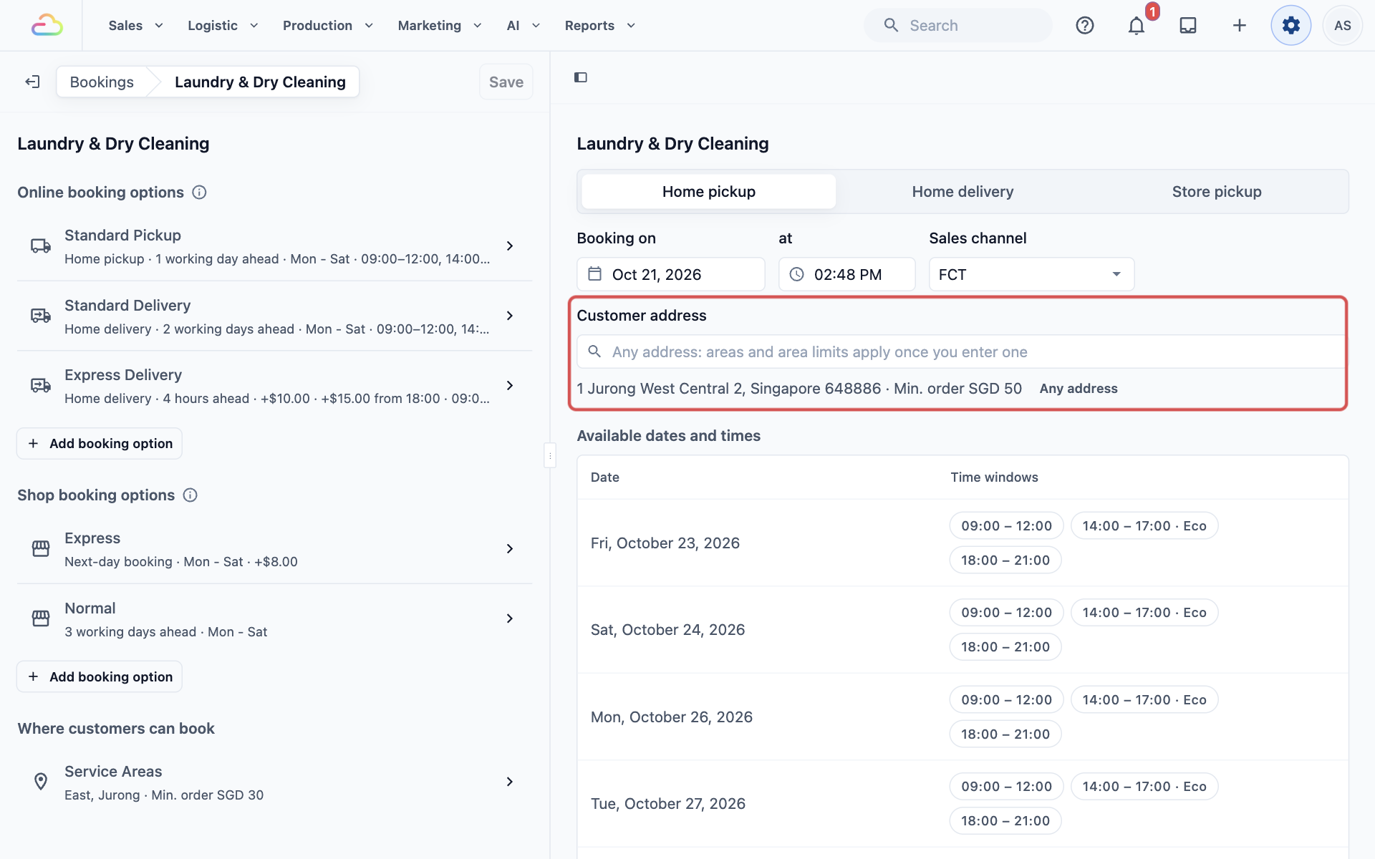1375x859 pixels.
Task: Click the Standard Pickup truck icon
Action: 41,246
